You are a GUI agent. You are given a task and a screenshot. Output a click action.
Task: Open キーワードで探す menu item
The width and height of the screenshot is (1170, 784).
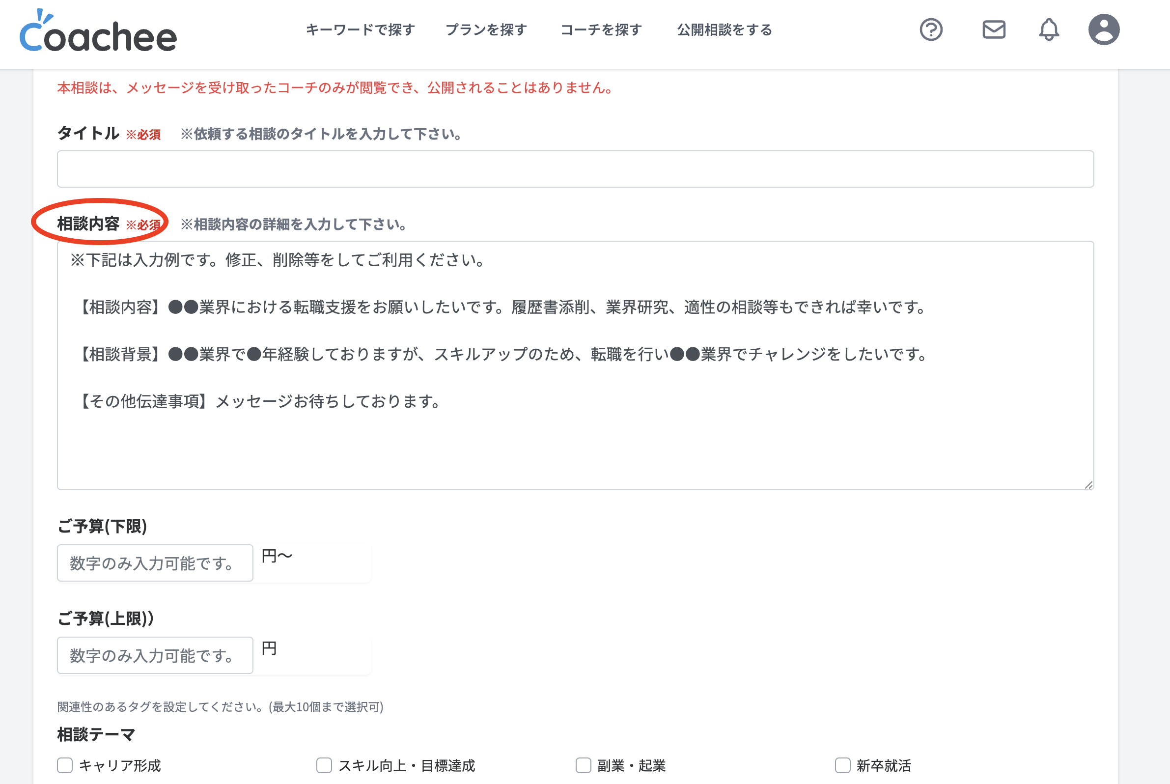point(360,30)
